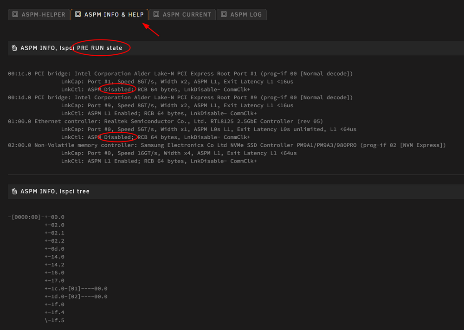Switch to the ASPM-HELPER tab
The width and height of the screenshot is (464, 330).
coord(39,14)
